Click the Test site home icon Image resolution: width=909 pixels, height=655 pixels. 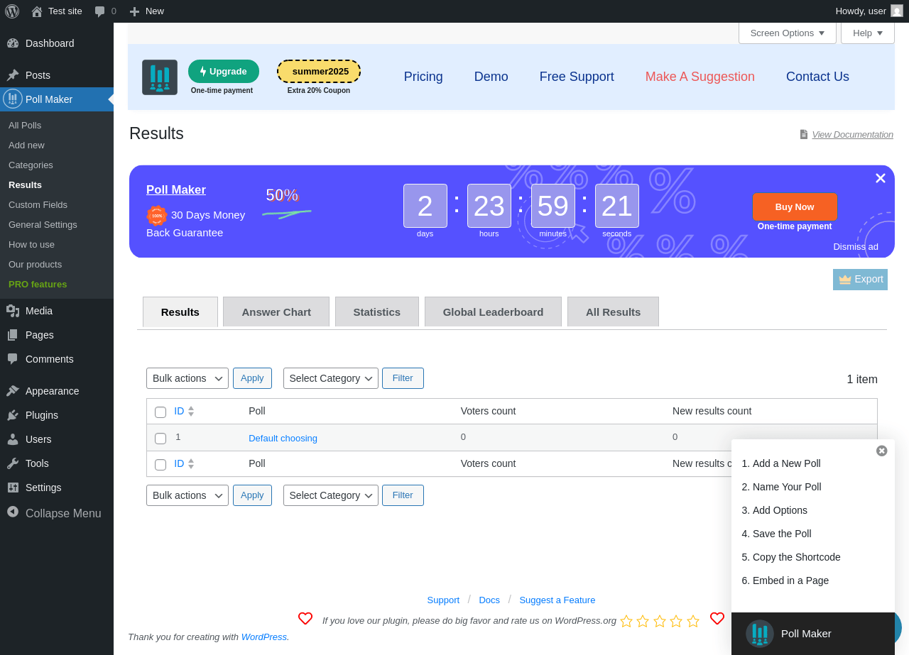37,11
